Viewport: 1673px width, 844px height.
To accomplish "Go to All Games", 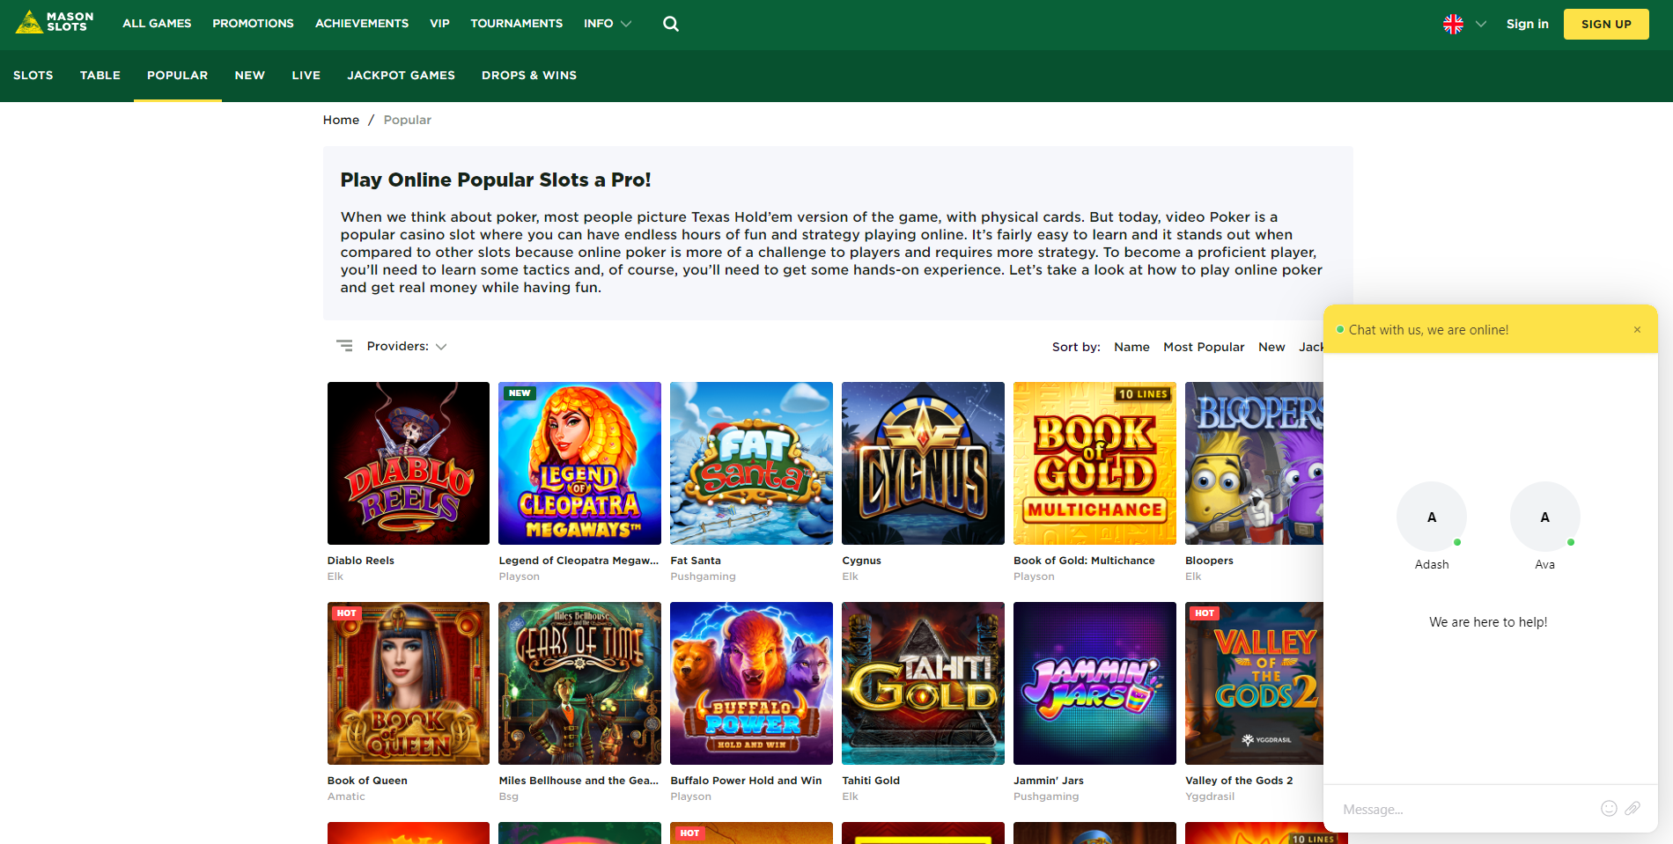I will (157, 24).
